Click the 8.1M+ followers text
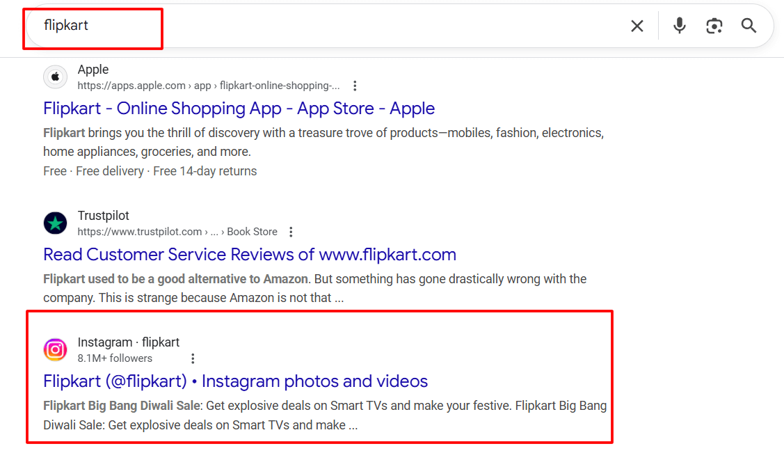This screenshot has width=784, height=460. tap(115, 358)
